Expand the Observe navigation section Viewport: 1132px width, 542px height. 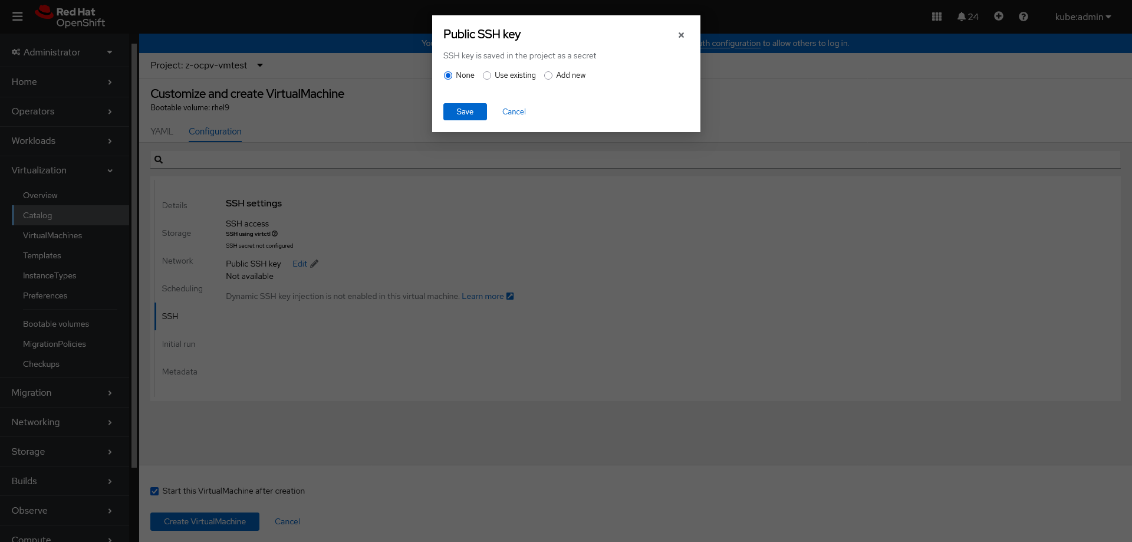click(65, 511)
